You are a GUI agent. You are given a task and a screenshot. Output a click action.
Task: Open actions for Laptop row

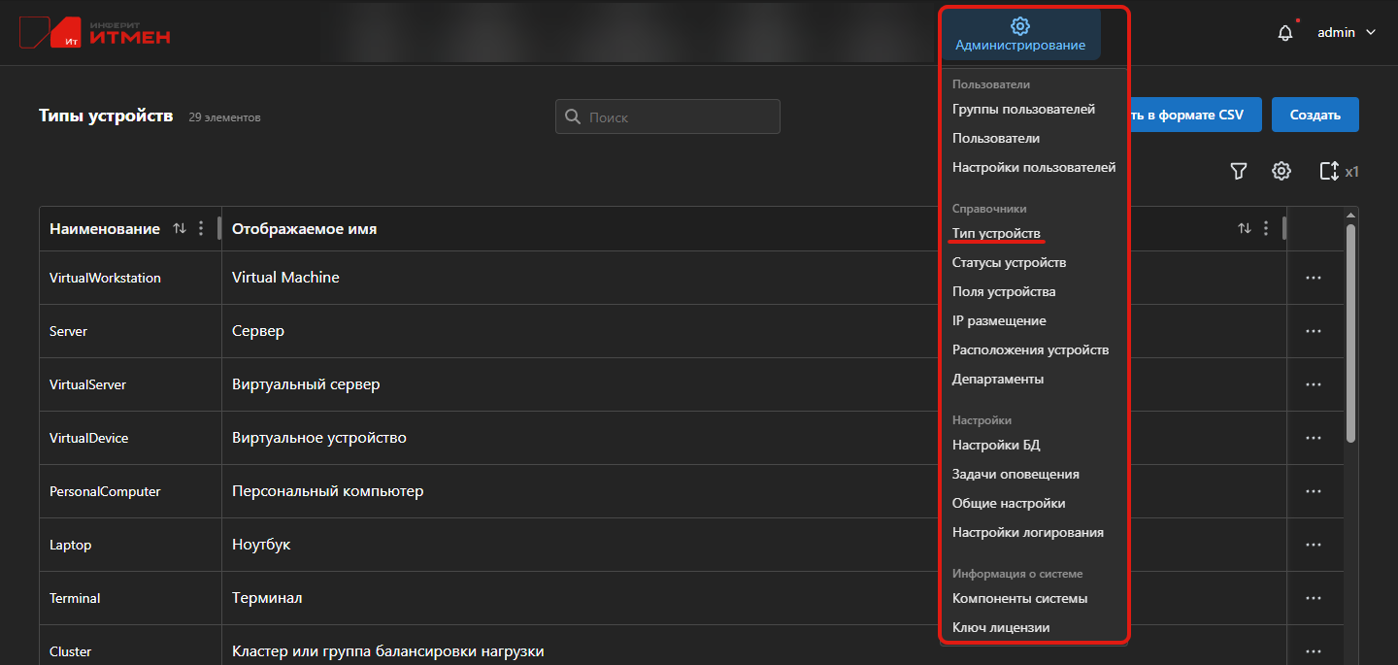click(1314, 545)
